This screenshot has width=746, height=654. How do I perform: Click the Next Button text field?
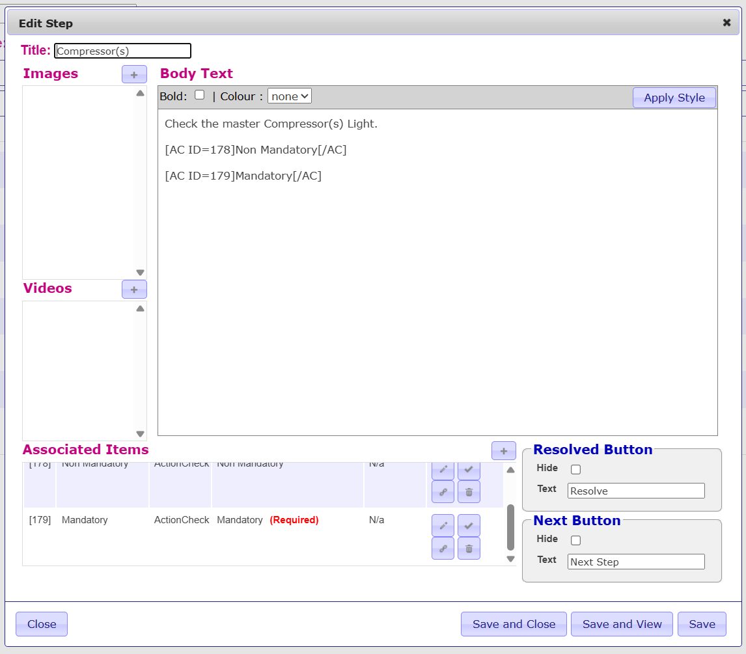tap(635, 562)
